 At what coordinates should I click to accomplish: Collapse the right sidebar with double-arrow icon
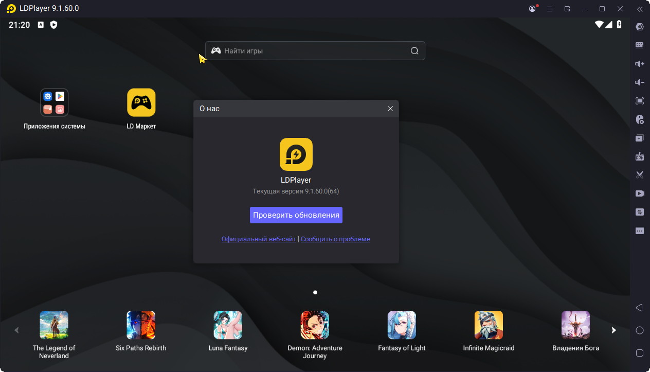[640, 9]
